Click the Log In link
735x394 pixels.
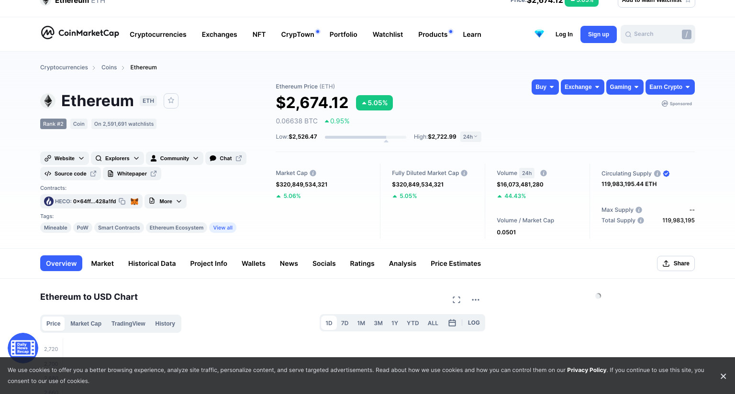tap(564, 34)
